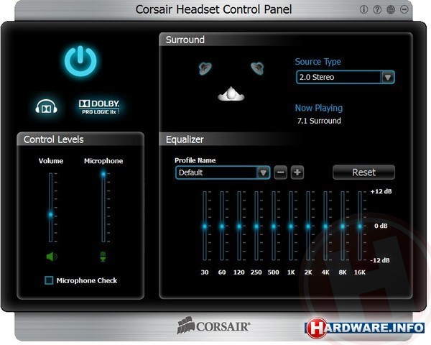Click the 60 Hz equalizer slider
This screenshot has height=345, width=431.
222,226
